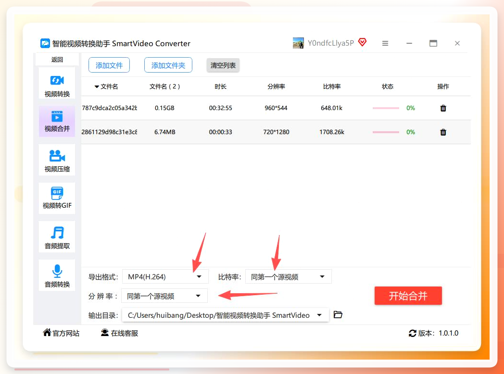504x374 pixels.
Task: Click the 00:00:33 duration cell
Action: click(220, 132)
